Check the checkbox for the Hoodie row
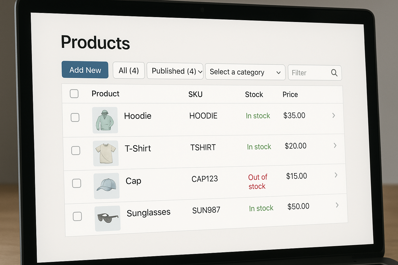 tap(75, 117)
